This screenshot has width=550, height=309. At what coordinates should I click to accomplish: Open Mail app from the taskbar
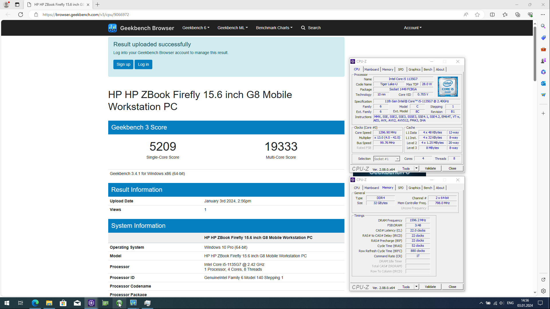pos(77,303)
